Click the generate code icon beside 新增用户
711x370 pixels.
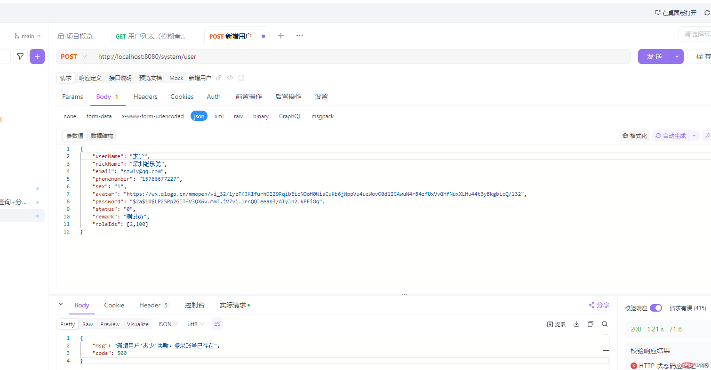coord(230,78)
